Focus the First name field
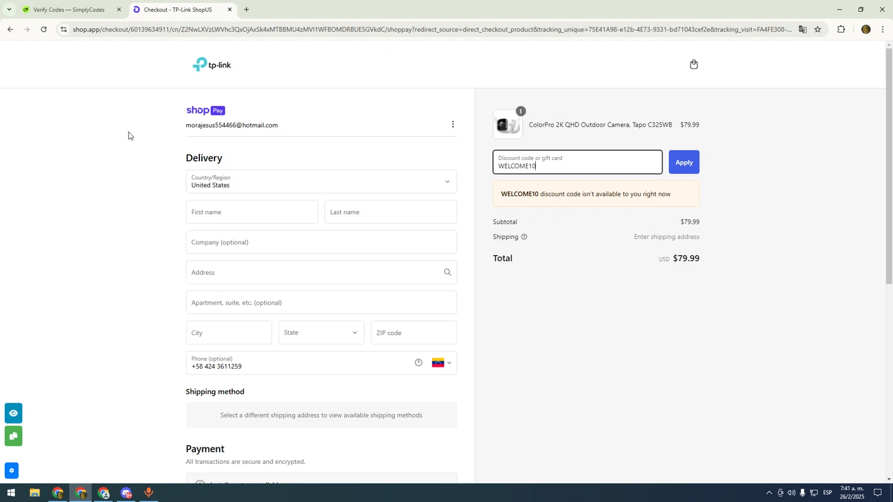 click(x=252, y=212)
